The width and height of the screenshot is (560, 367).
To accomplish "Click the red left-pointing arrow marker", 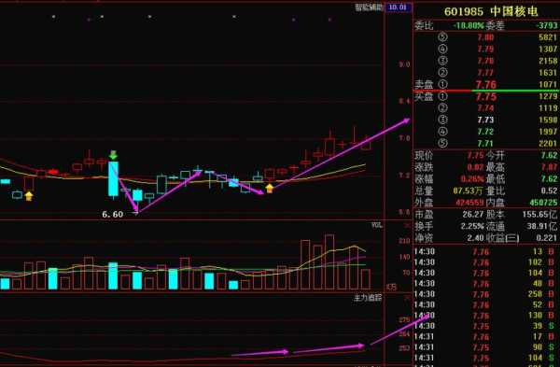I will [53, 172].
